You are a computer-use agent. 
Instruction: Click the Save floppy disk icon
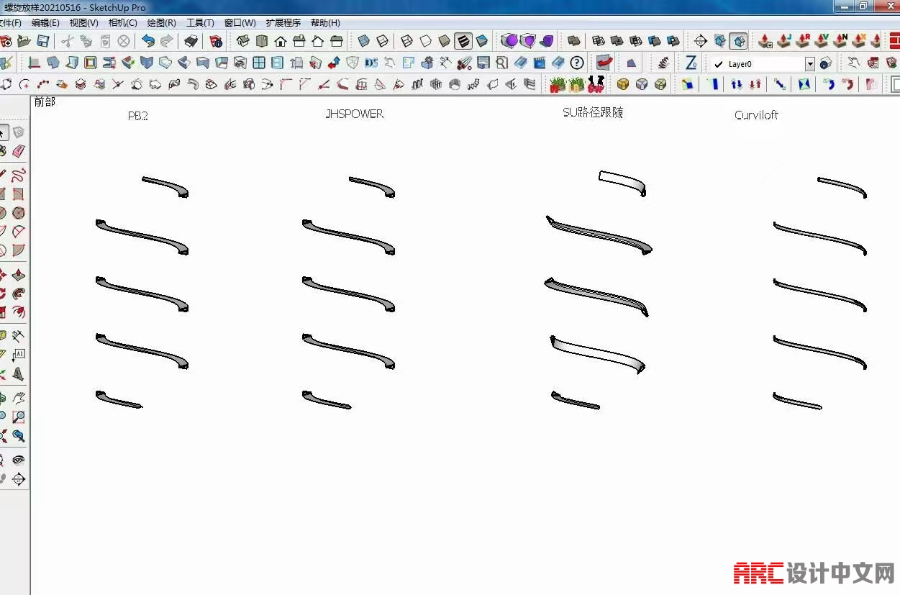tap(43, 41)
